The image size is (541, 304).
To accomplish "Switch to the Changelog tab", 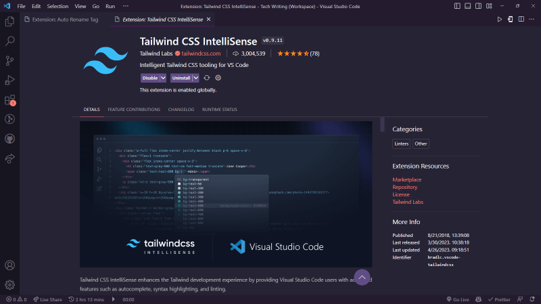I will point(181,110).
